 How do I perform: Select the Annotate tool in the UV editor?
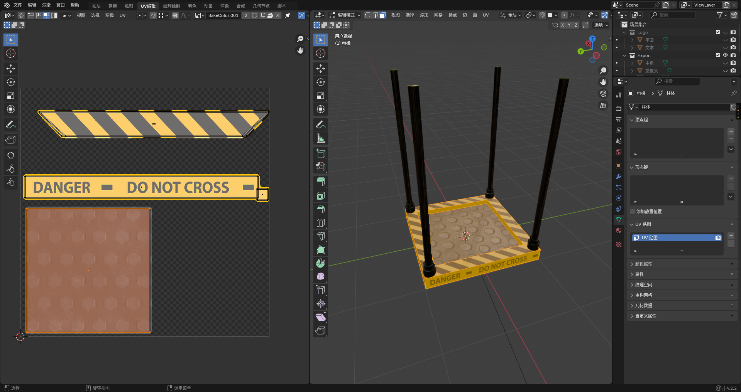pos(11,124)
